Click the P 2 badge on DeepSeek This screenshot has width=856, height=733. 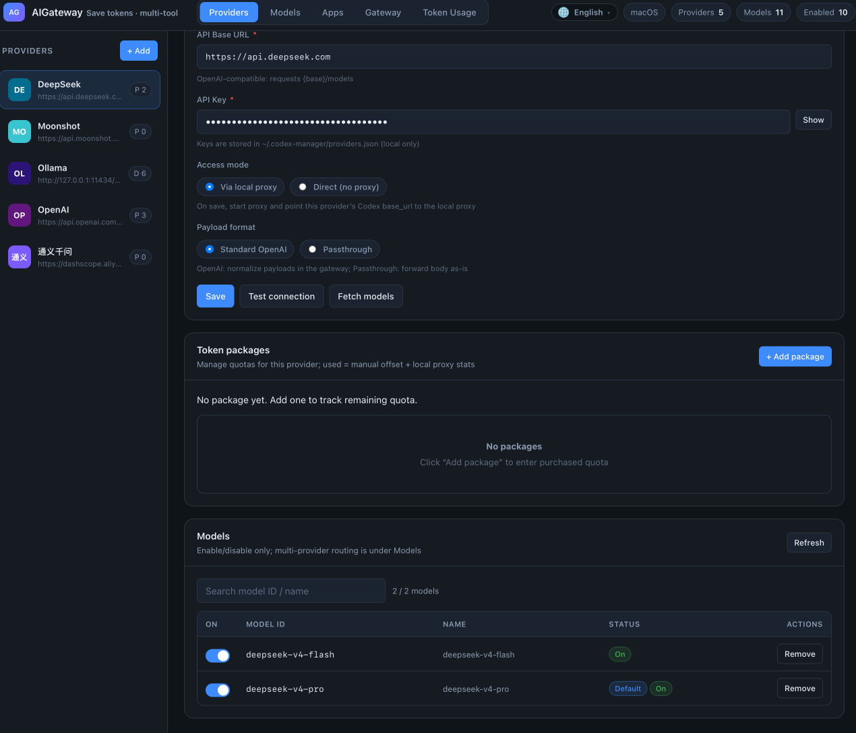click(140, 90)
